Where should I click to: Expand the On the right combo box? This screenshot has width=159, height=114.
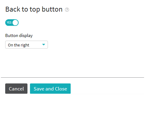[x=27, y=45]
